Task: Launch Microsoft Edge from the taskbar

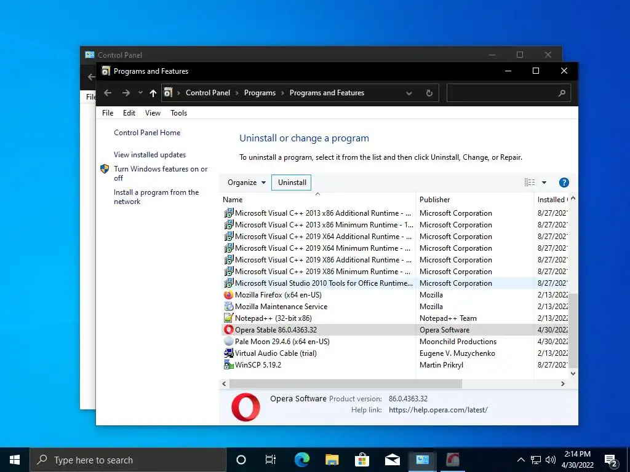Action: coord(301,460)
